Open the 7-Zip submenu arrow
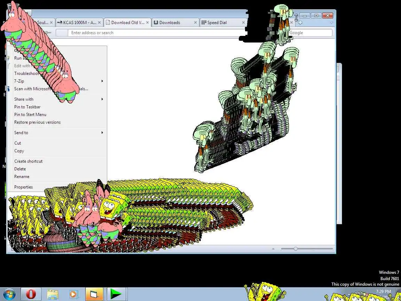Screen dimensions: 401x301 click(x=102, y=81)
